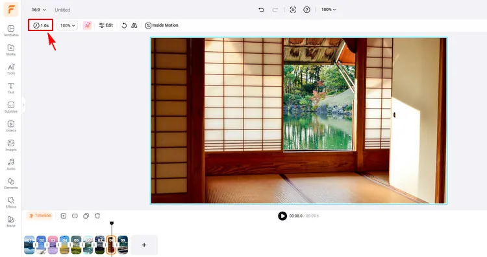Select scene 01 thumbnail
The width and height of the screenshot is (487, 257).
29,245
